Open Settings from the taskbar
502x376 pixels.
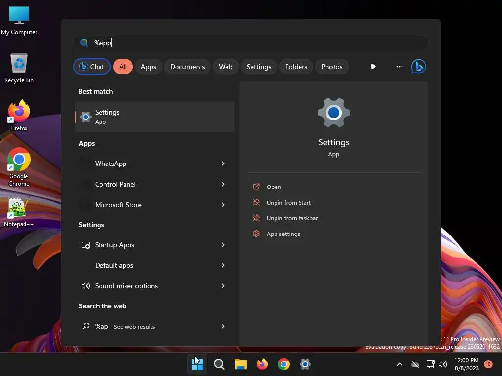[x=305, y=364]
